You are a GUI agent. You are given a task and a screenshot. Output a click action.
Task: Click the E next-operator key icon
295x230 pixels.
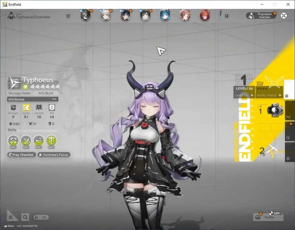pyautogui.click(x=227, y=16)
